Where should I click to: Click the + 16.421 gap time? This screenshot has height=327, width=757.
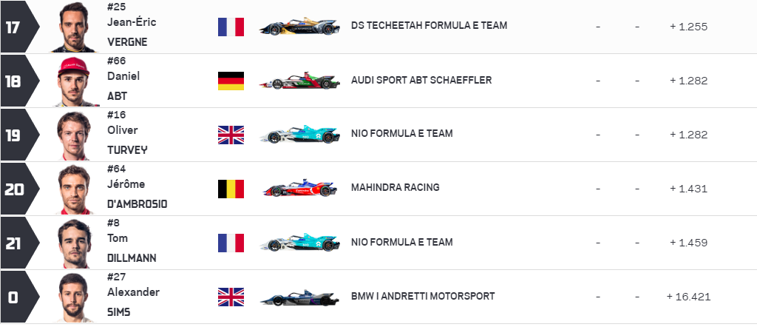[688, 297]
